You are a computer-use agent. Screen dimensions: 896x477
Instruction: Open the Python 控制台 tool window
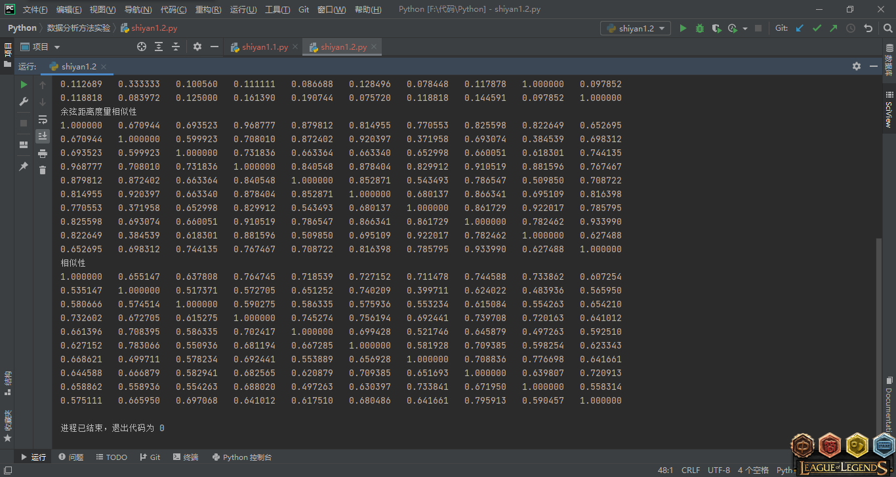coord(241,457)
